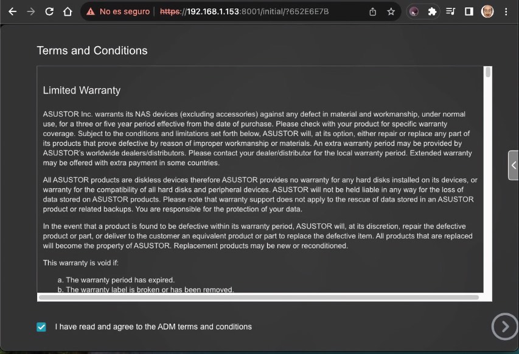
Task: Expand the collapsed side tab chevron
Action: click(x=514, y=165)
